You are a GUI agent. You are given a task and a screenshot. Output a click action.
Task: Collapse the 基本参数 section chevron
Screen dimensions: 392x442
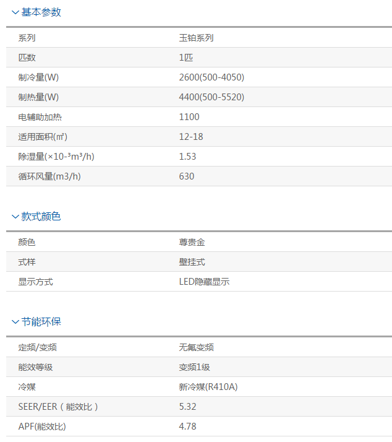(x=15, y=12)
